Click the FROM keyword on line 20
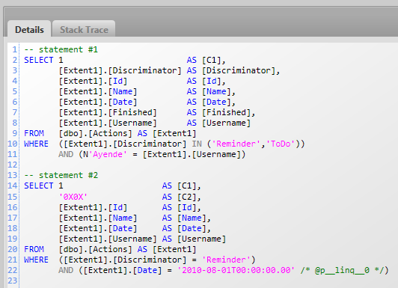 tap(34, 249)
